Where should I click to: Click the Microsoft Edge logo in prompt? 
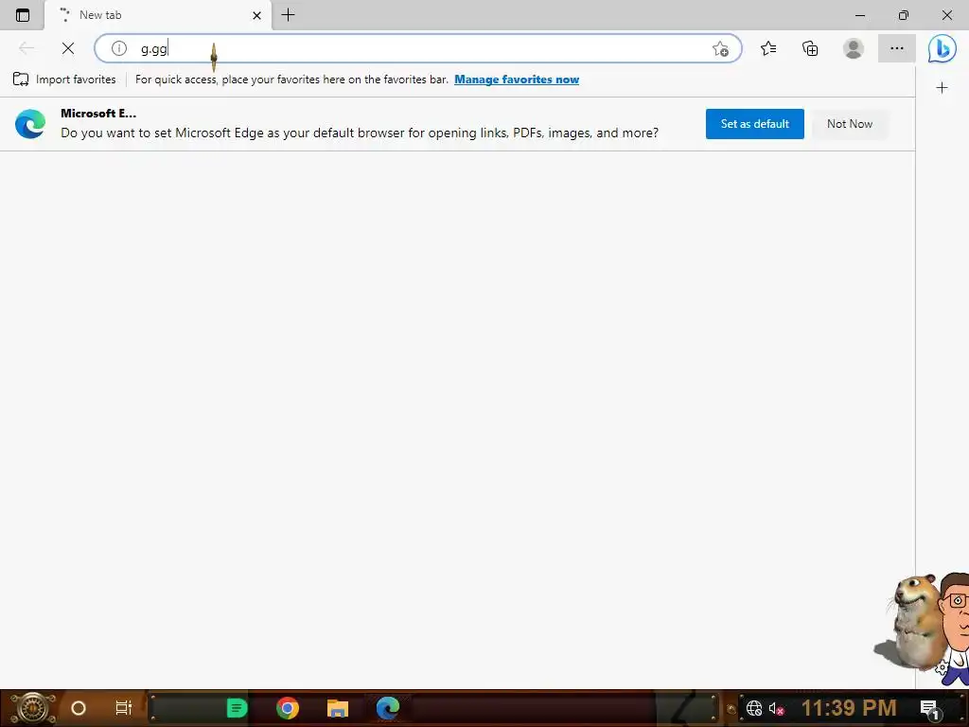point(30,124)
